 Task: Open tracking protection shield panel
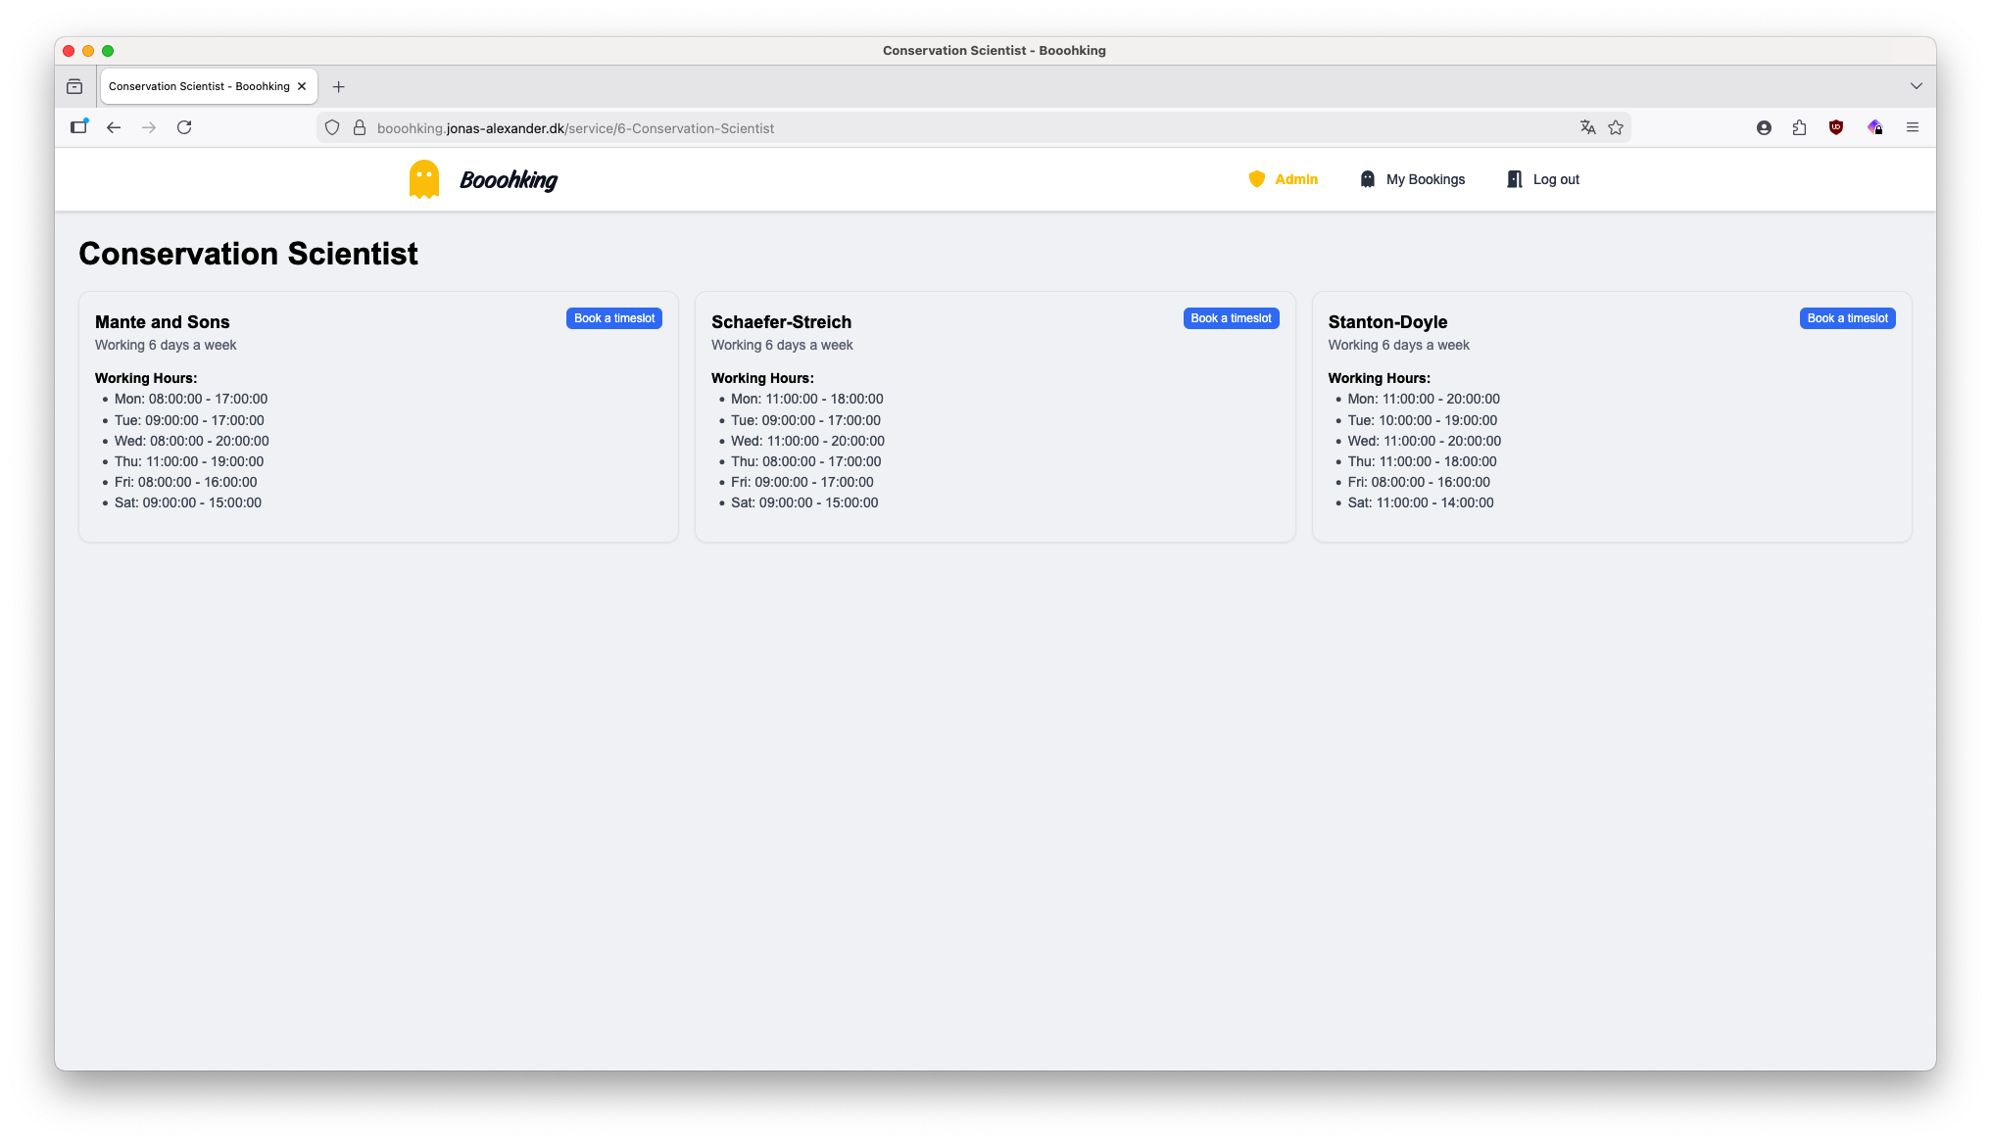332,127
